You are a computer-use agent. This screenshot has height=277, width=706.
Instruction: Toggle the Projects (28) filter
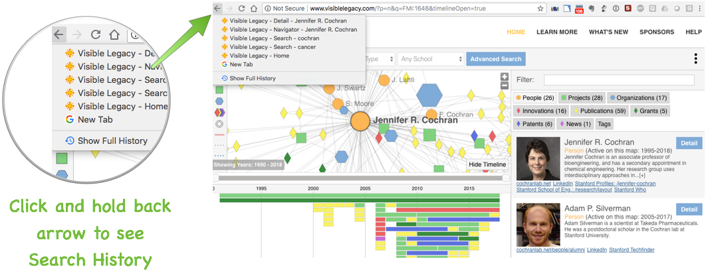click(582, 98)
